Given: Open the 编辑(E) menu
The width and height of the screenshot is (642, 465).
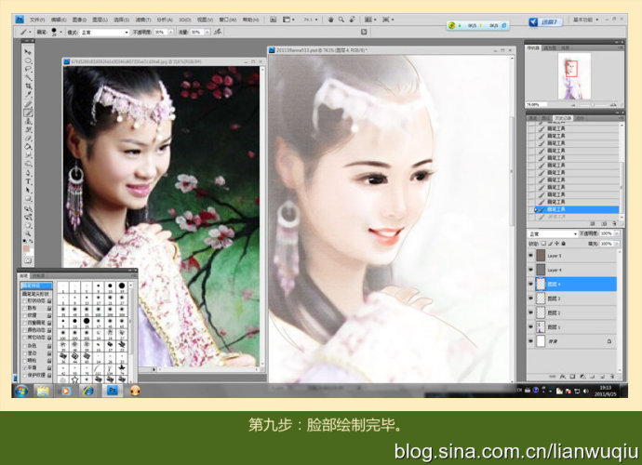Looking at the screenshot, I should 59,20.
